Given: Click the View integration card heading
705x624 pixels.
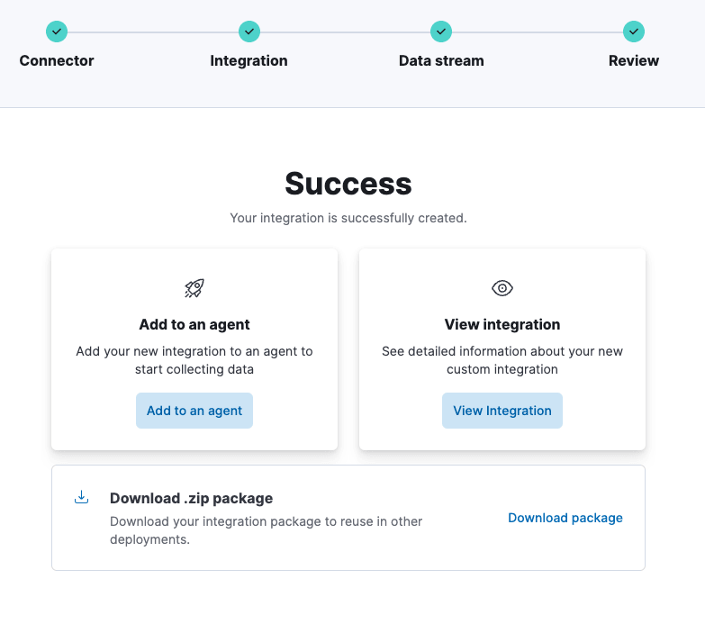Looking at the screenshot, I should (502, 324).
